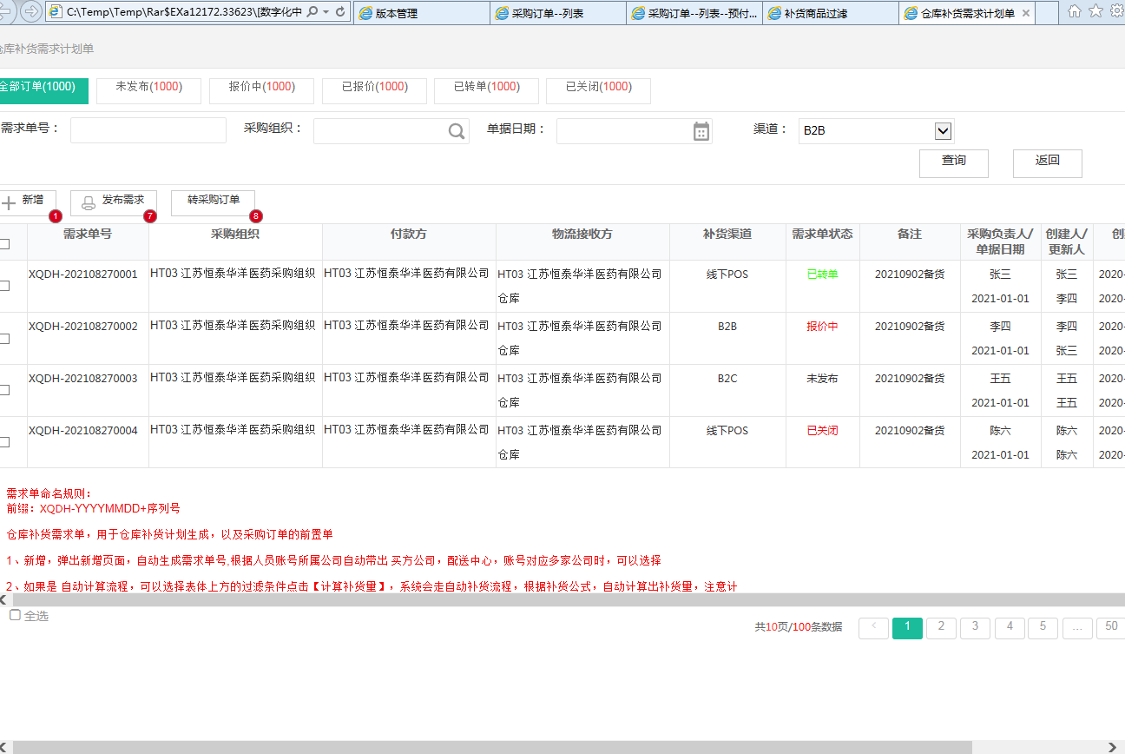Click the bottom scrollbar right arrow
Screen dimensions: 1125x754
(x=1114, y=747)
